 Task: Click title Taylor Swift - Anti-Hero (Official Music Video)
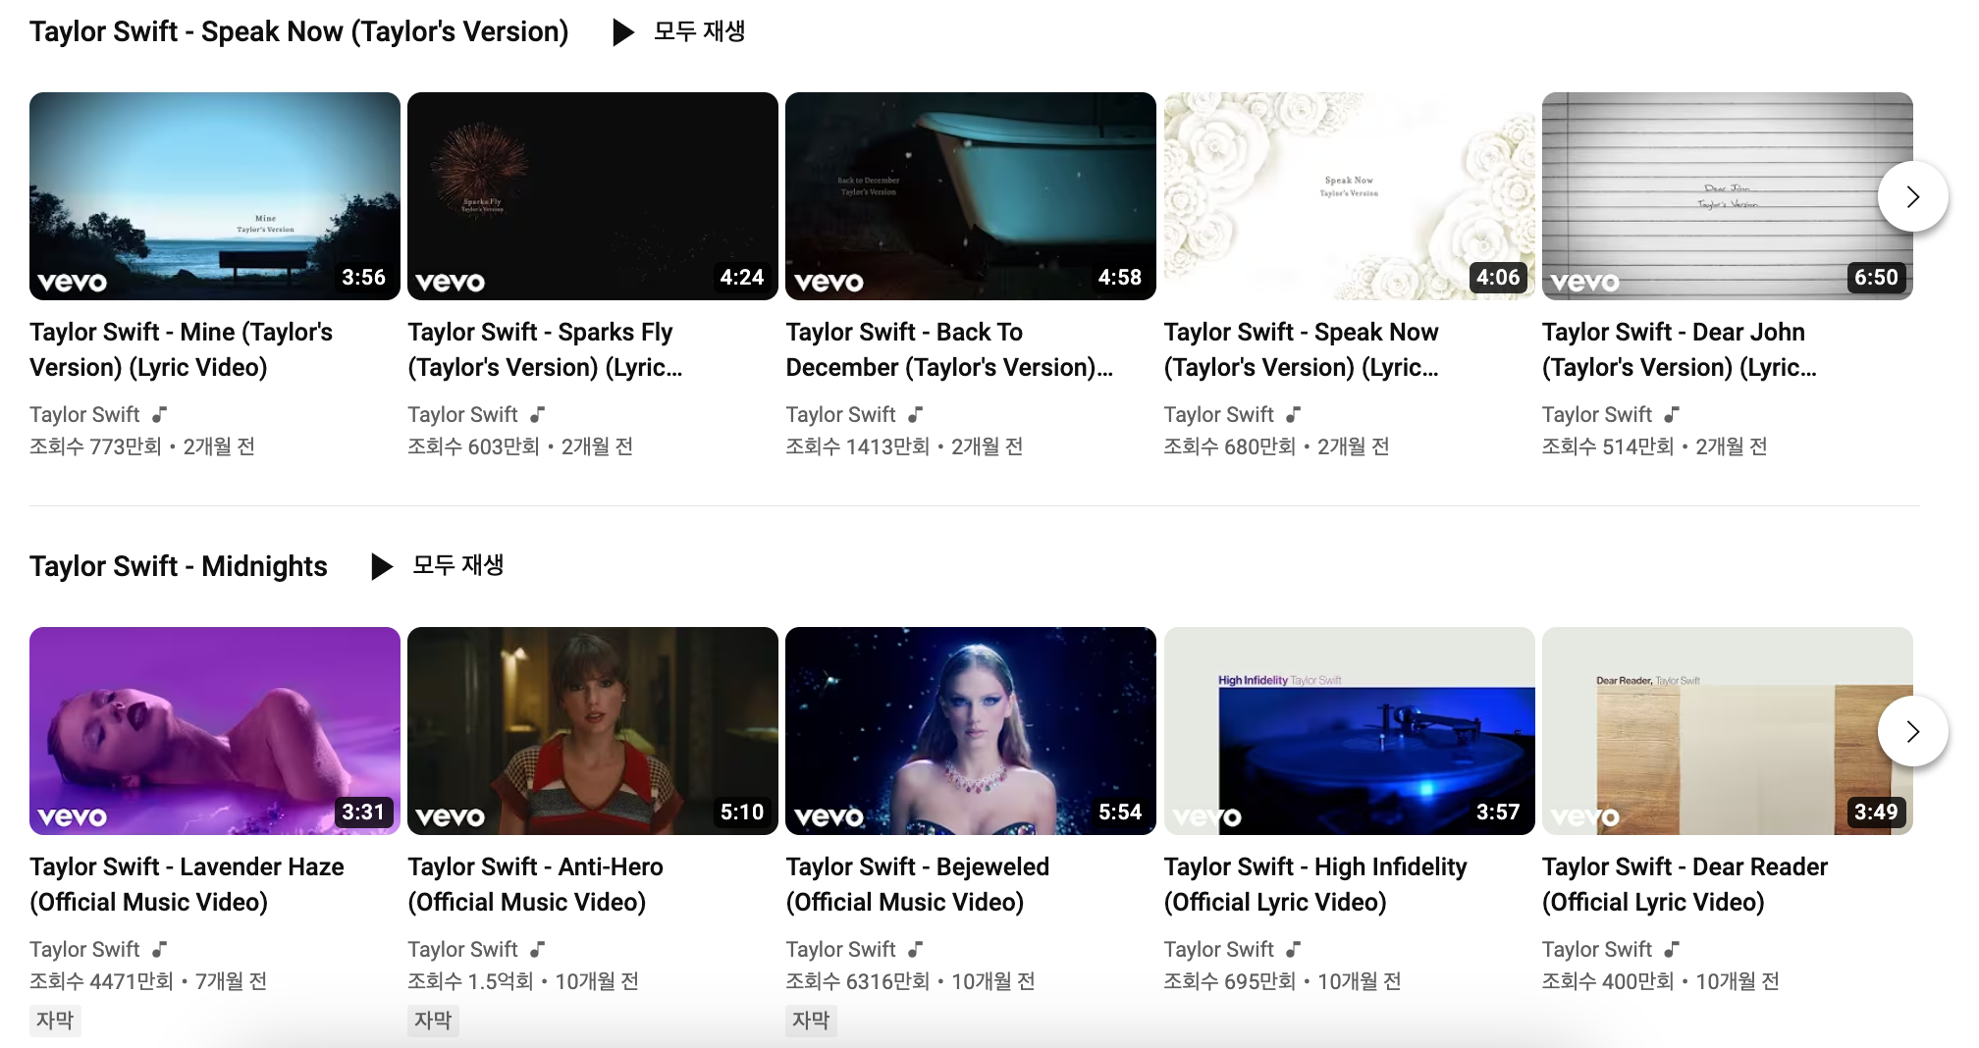pos(535,884)
